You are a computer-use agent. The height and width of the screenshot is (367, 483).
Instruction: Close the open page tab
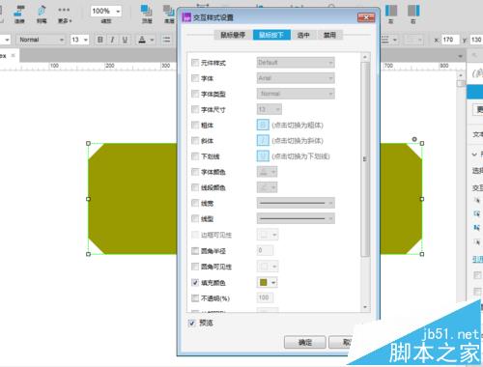tap(14, 55)
